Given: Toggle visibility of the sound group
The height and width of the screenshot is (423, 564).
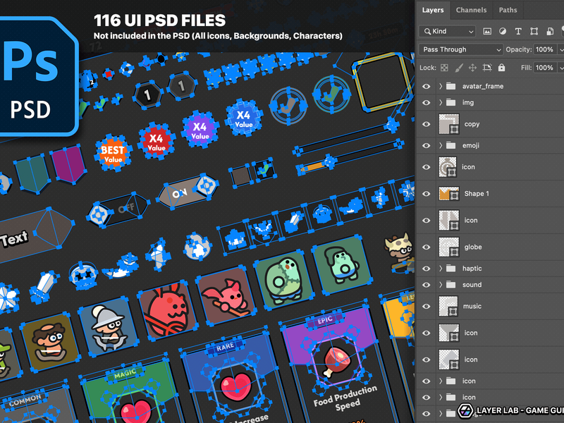Looking at the screenshot, I should pyautogui.click(x=427, y=285).
